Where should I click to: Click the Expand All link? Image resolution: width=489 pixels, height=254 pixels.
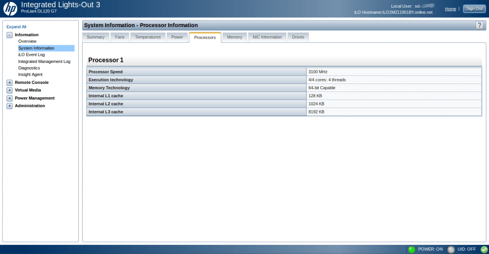[16, 27]
